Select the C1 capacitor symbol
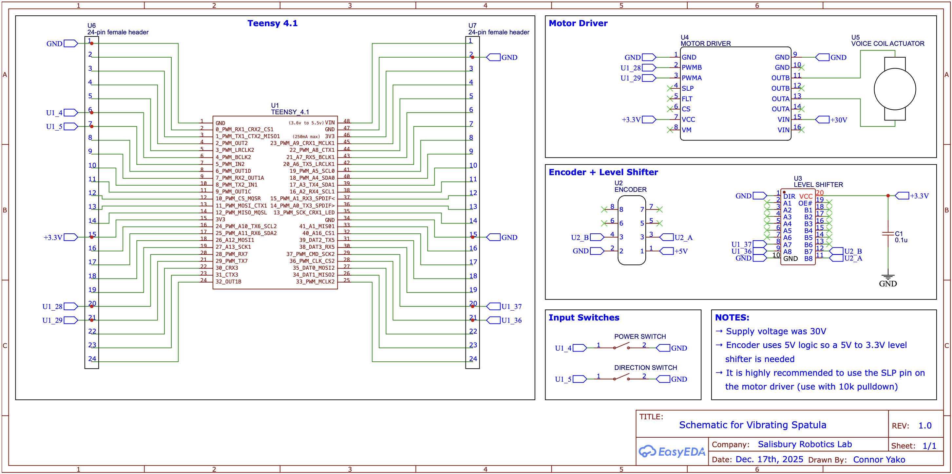This screenshot has height=474, width=952. [888, 234]
